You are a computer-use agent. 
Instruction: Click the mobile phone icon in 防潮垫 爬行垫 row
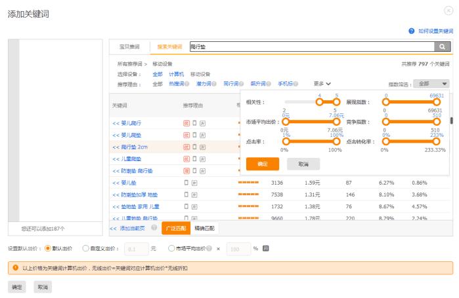point(194,171)
